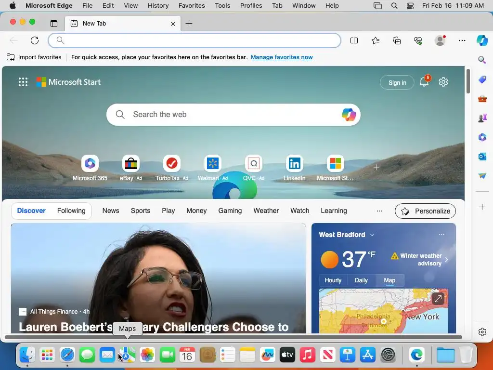The image size is (493, 370).
Task: Open Safari in the Dock
Action: click(67, 355)
